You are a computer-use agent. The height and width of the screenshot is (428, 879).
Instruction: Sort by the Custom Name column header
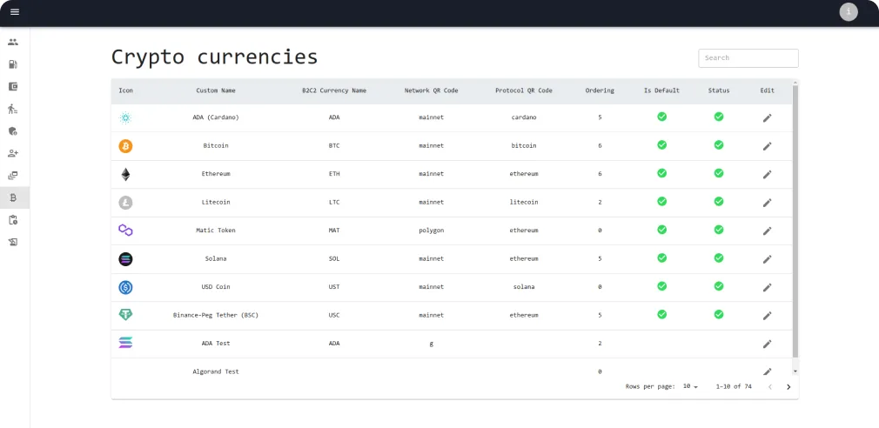[x=216, y=90]
